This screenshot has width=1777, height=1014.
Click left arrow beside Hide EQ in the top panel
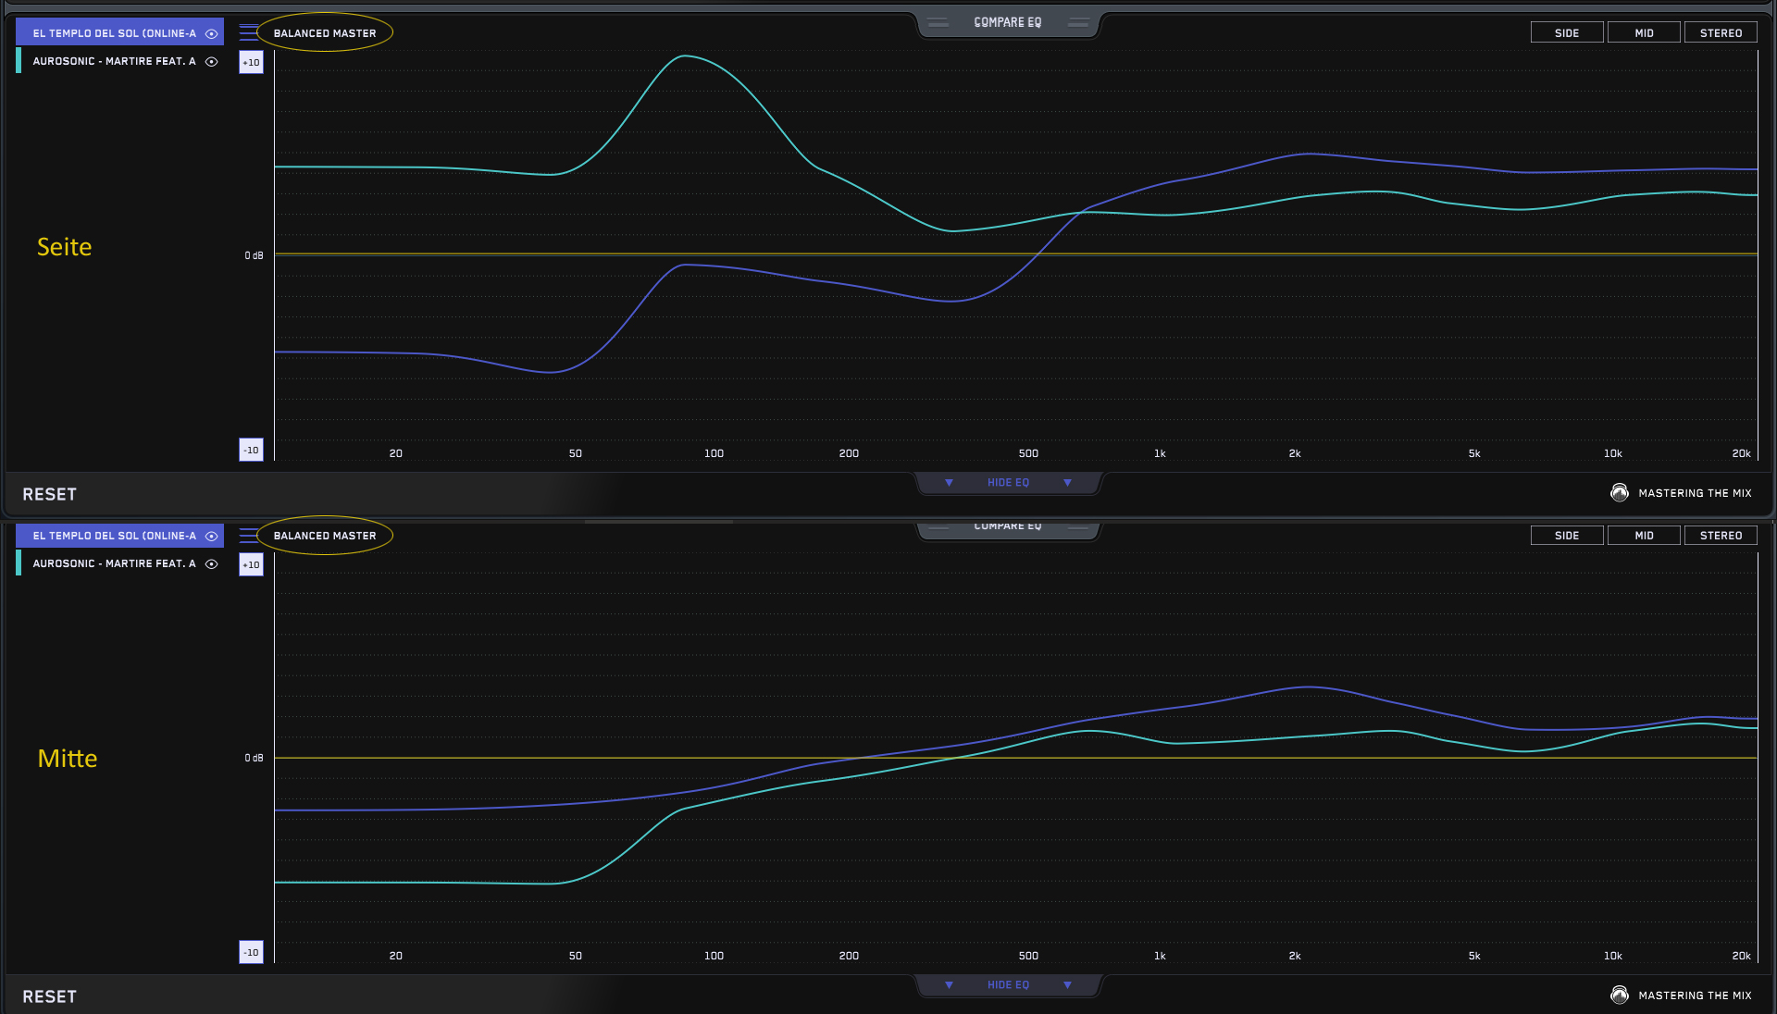pyautogui.click(x=949, y=483)
